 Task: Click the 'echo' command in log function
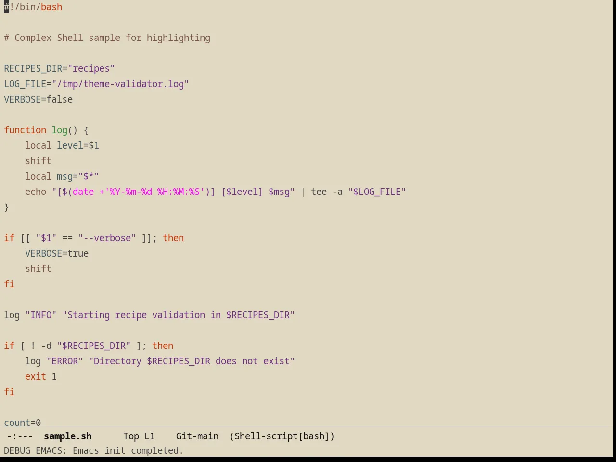(x=36, y=192)
